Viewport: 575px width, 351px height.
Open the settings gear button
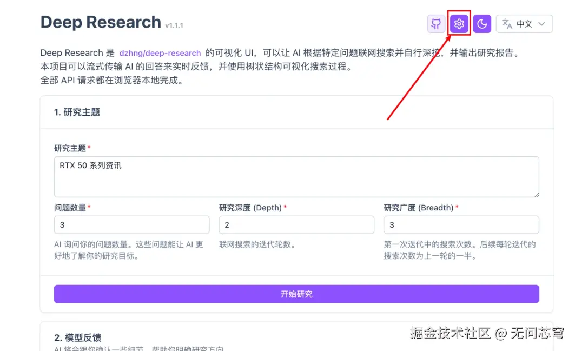click(x=459, y=24)
